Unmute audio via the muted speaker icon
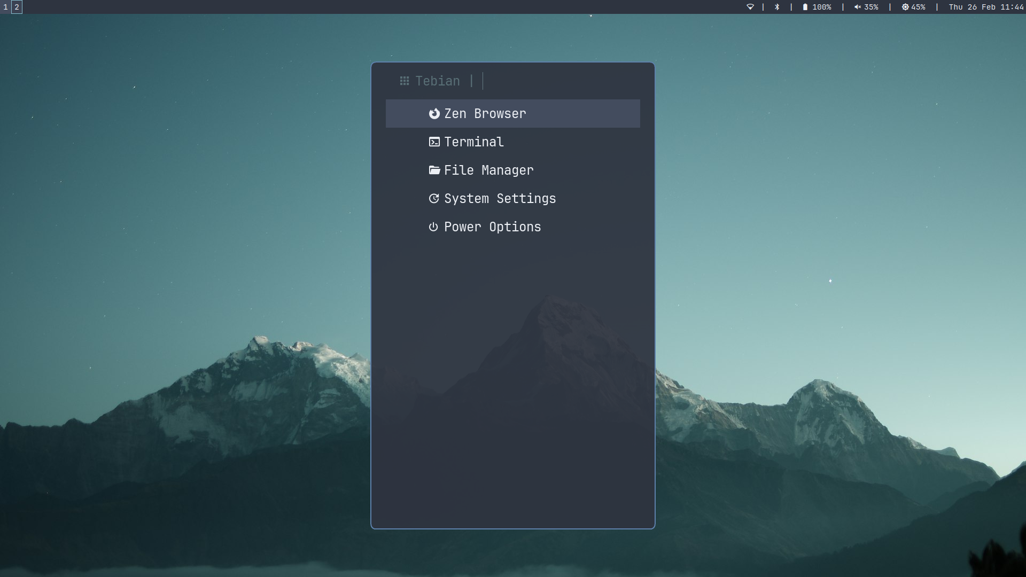Screen dimensions: 1026x577 point(857,7)
